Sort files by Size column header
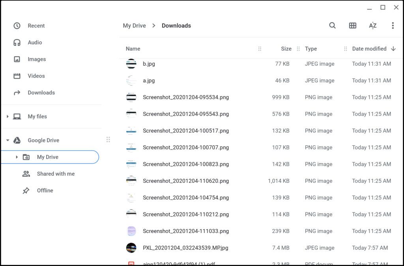This screenshot has height=266, width=404. (286, 49)
